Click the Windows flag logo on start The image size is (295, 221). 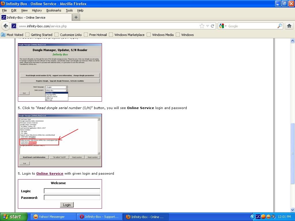(x=5, y=217)
